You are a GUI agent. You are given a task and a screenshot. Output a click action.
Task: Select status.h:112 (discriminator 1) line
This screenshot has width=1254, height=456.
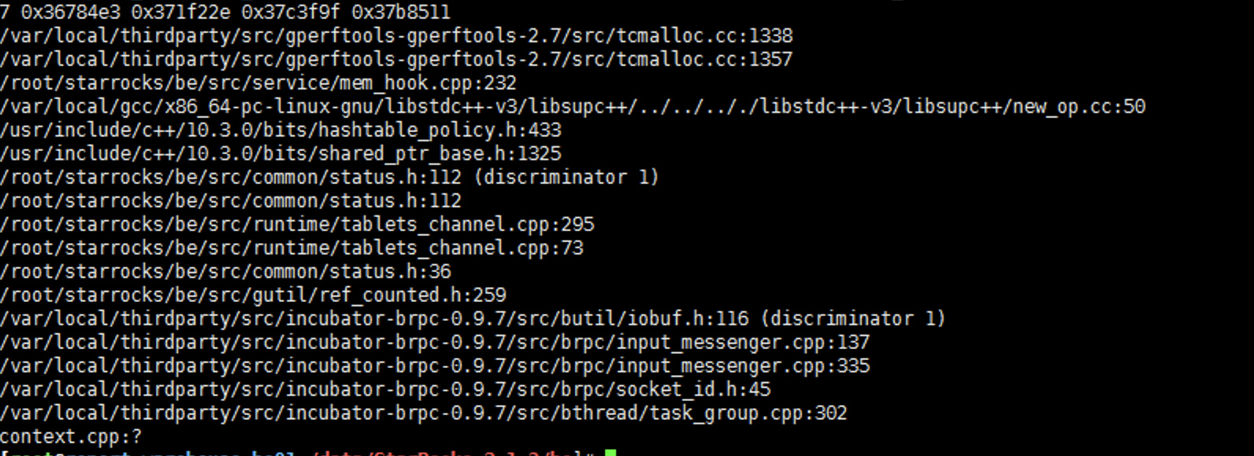(x=329, y=178)
